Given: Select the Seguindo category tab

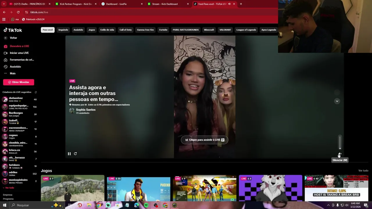Looking at the screenshot, I should [63, 30].
